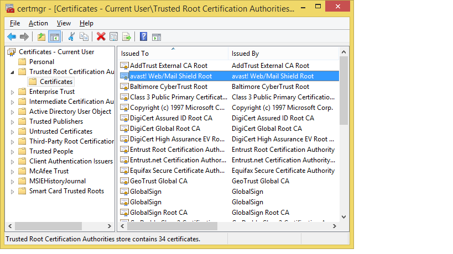This screenshot has width=453, height=254.
Task: Click scroll up arrow in certificate list
Action: pos(343,52)
